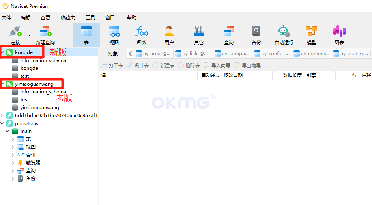Select test database under yimiaoguanwang connection
This screenshot has height=205, width=372.
[x=25, y=99]
